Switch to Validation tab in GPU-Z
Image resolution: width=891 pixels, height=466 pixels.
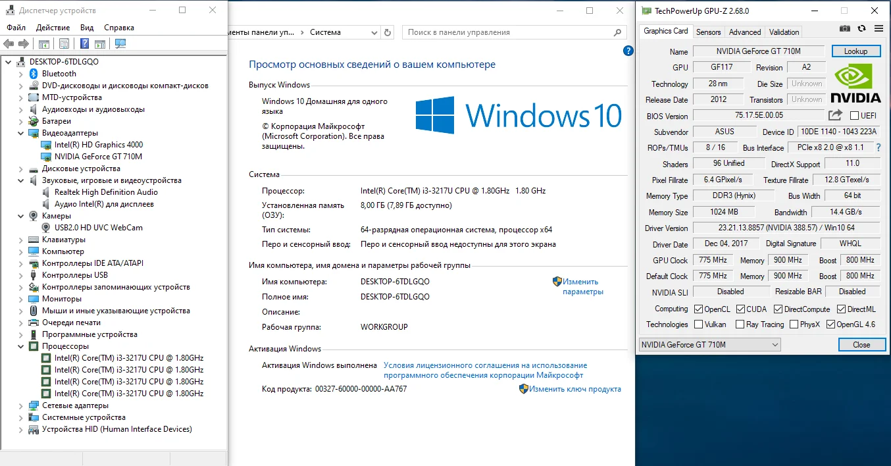point(784,32)
